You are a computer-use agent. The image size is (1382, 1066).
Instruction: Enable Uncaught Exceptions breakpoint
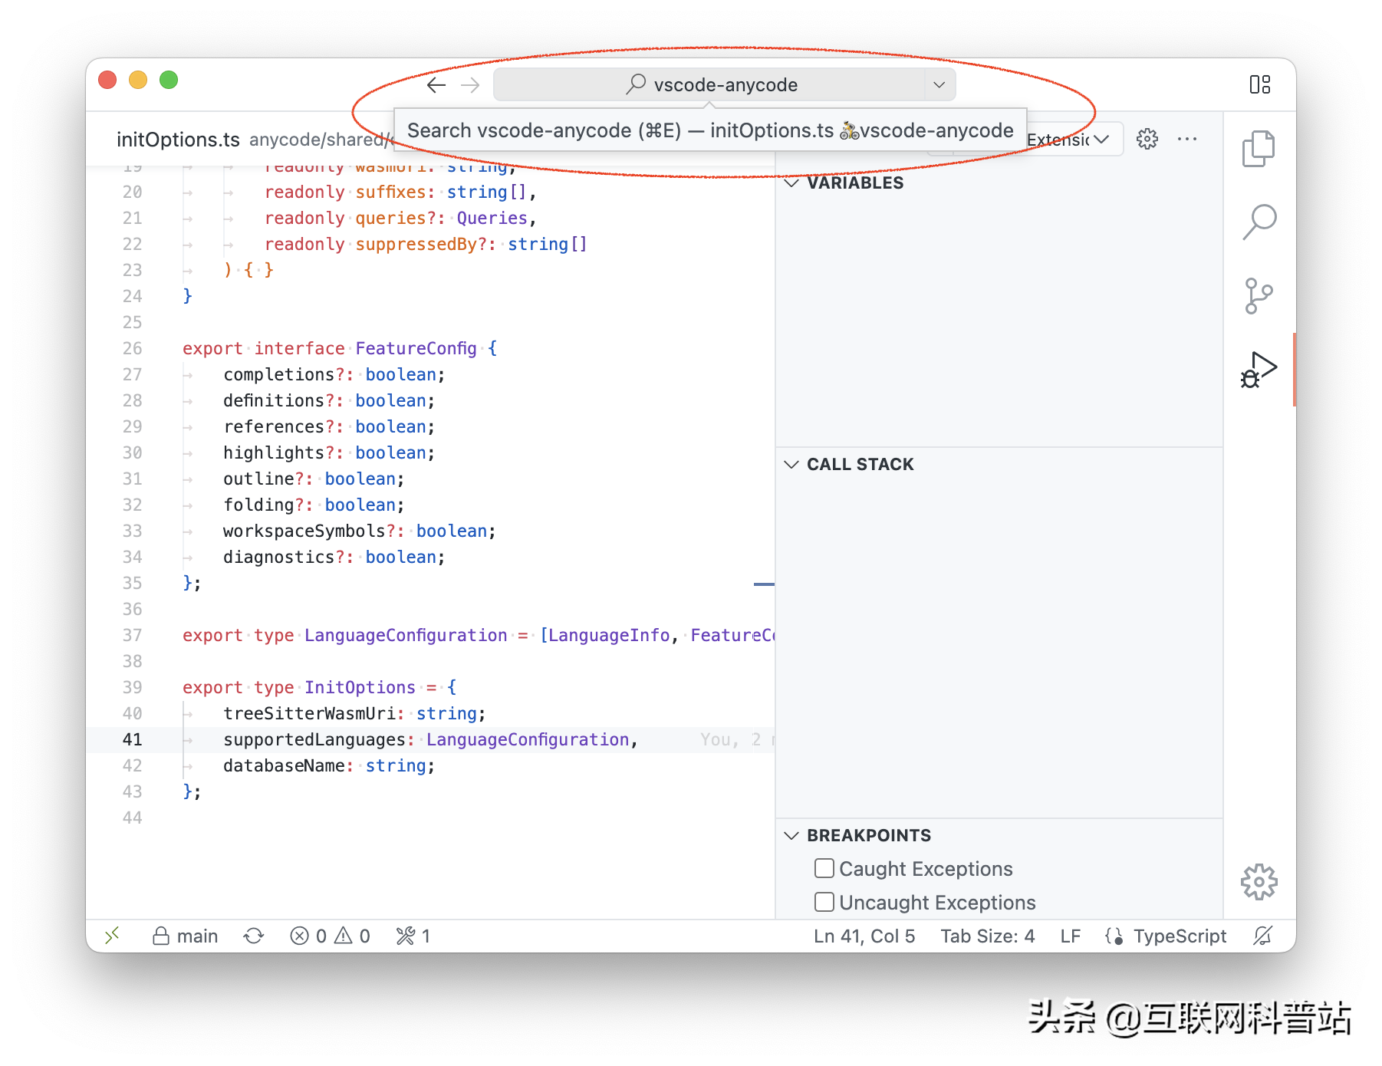824,902
